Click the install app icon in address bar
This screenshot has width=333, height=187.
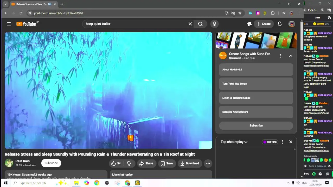point(227,13)
